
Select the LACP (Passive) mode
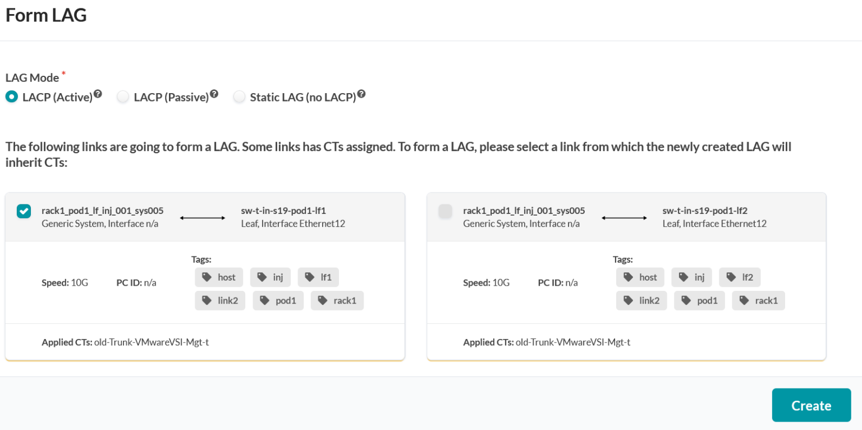pyautogui.click(x=123, y=97)
